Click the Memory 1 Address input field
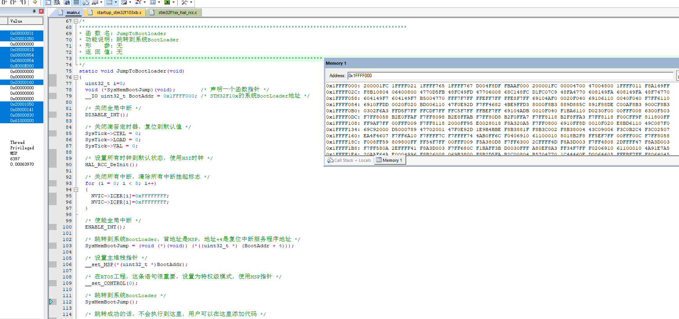This screenshot has width=679, height=319. coord(510,76)
